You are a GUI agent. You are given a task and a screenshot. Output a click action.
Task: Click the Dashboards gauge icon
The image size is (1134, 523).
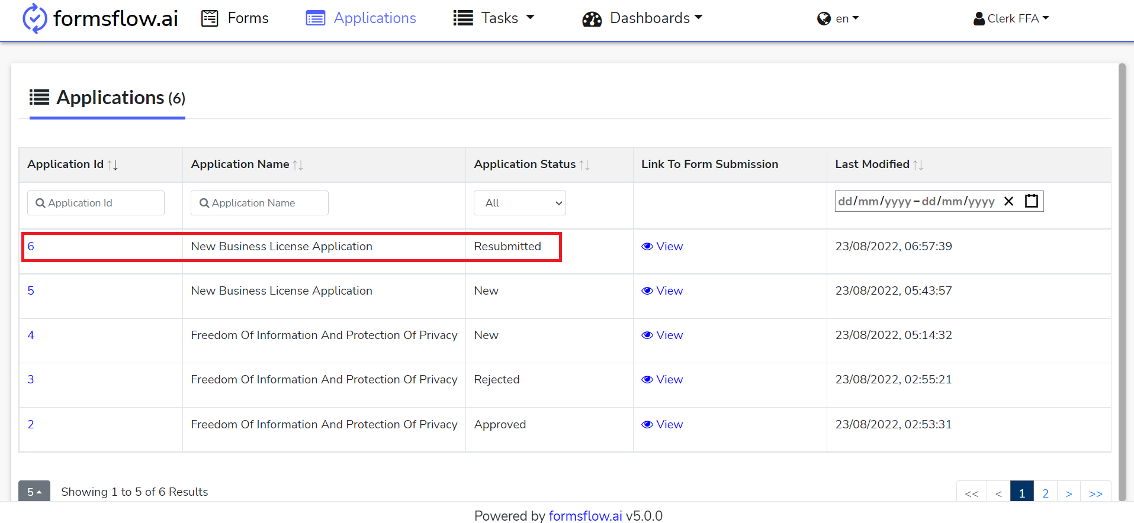(592, 20)
